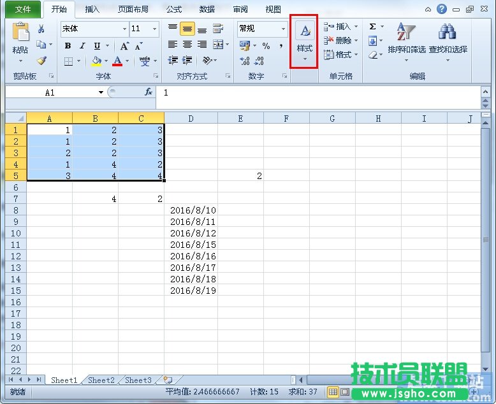Open the Styles (样式) gallery
The image size is (496, 404).
[304, 41]
